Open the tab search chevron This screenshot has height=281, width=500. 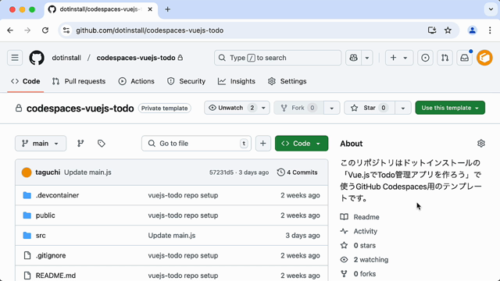(491, 9)
